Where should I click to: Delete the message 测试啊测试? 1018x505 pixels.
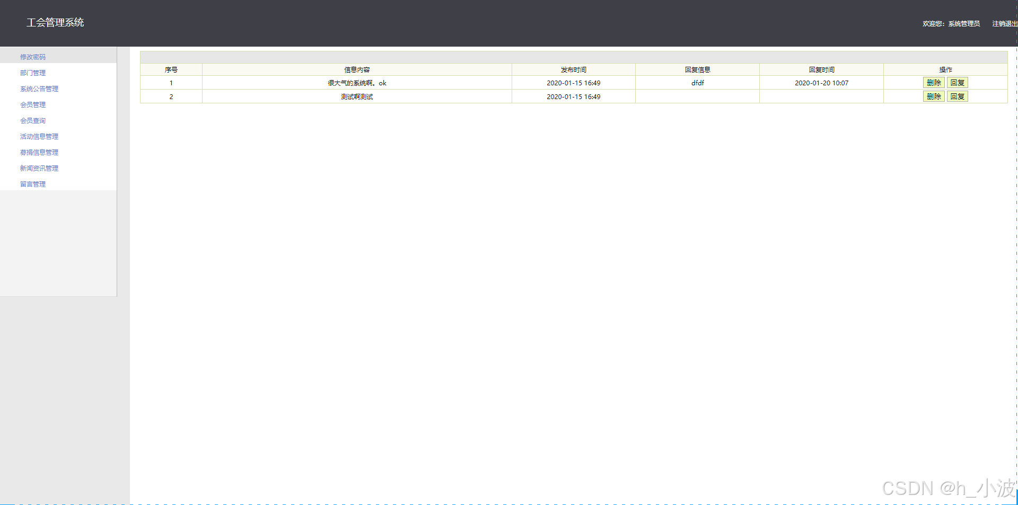tap(934, 96)
